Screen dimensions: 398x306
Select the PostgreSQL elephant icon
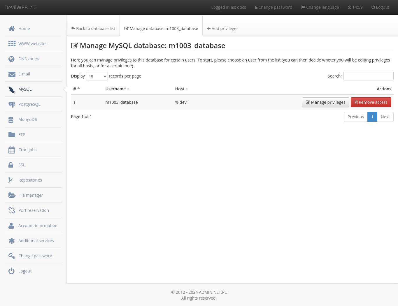(x=12, y=104)
